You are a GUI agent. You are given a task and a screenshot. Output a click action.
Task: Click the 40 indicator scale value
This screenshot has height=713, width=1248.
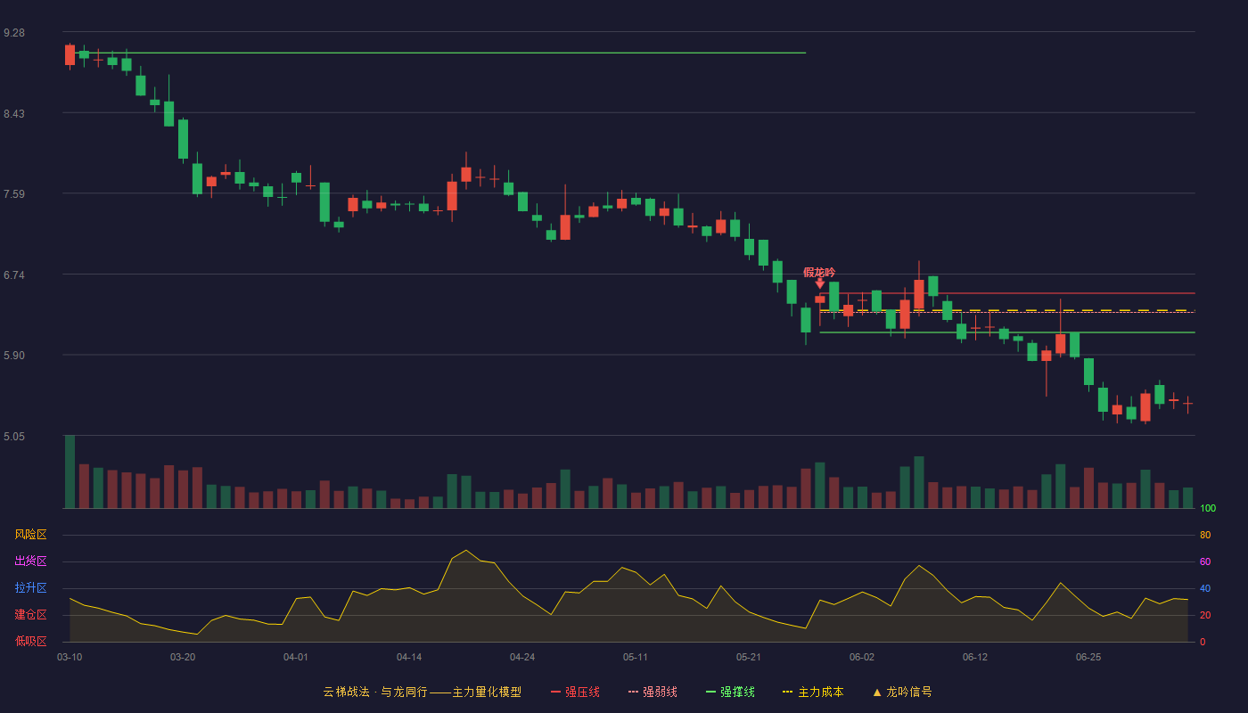1205,588
